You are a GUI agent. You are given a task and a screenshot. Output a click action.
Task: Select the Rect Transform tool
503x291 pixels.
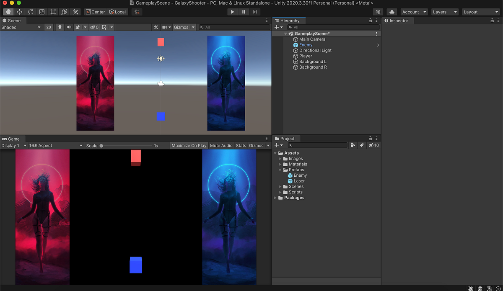[x=54, y=12]
